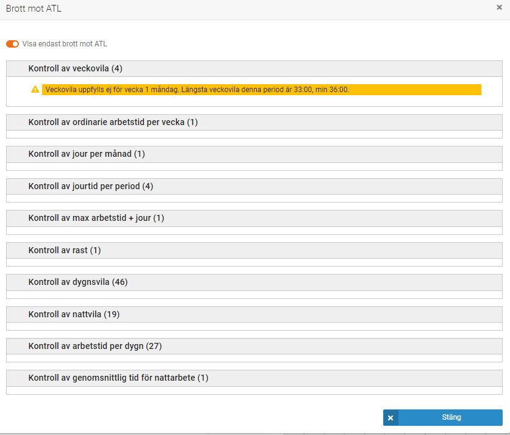Collapse 'Kontroll av veckovila (4)' section
The width and height of the screenshot is (510, 435).
[x=76, y=68]
